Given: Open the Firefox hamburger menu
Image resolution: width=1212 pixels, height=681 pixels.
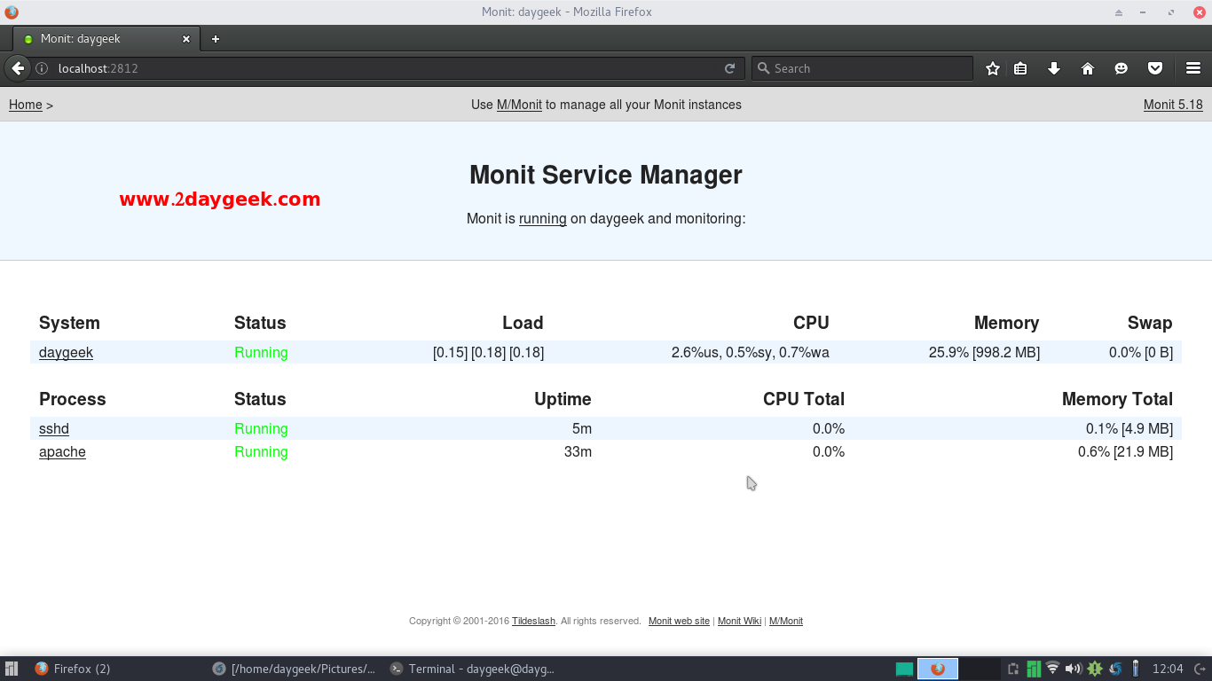Looking at the screenshot, I should pos(1193,68).
